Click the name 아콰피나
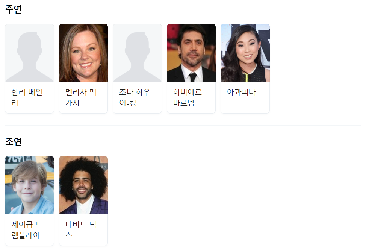 pos(241,92)
